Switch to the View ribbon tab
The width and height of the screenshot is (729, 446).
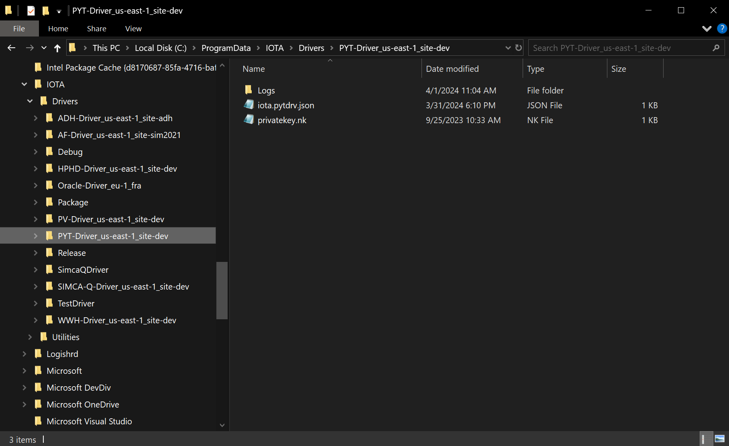point(133,28)
